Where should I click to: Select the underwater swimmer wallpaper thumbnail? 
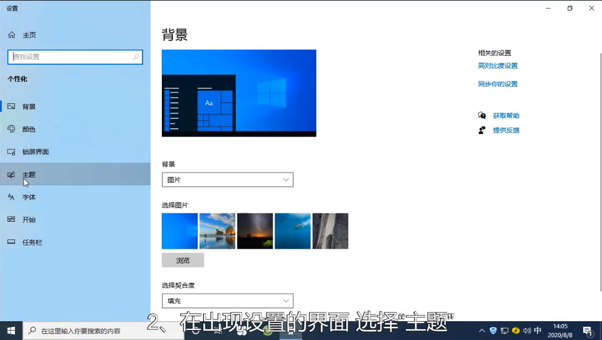pyautogui.click(x=293, y=231)
